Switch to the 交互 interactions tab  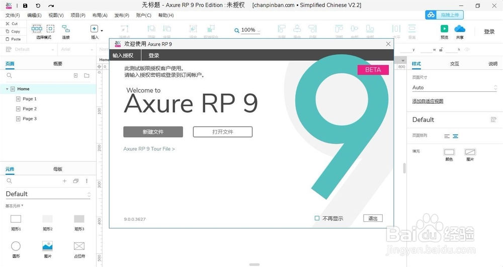click(x=455, y=64)
